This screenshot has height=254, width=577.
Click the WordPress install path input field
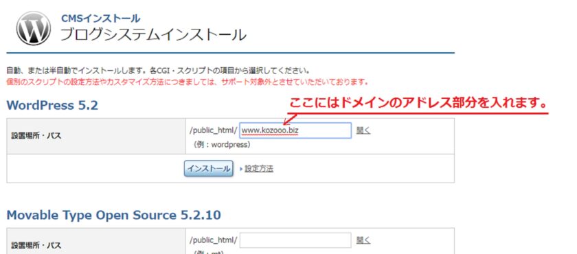tap(295, 130)
